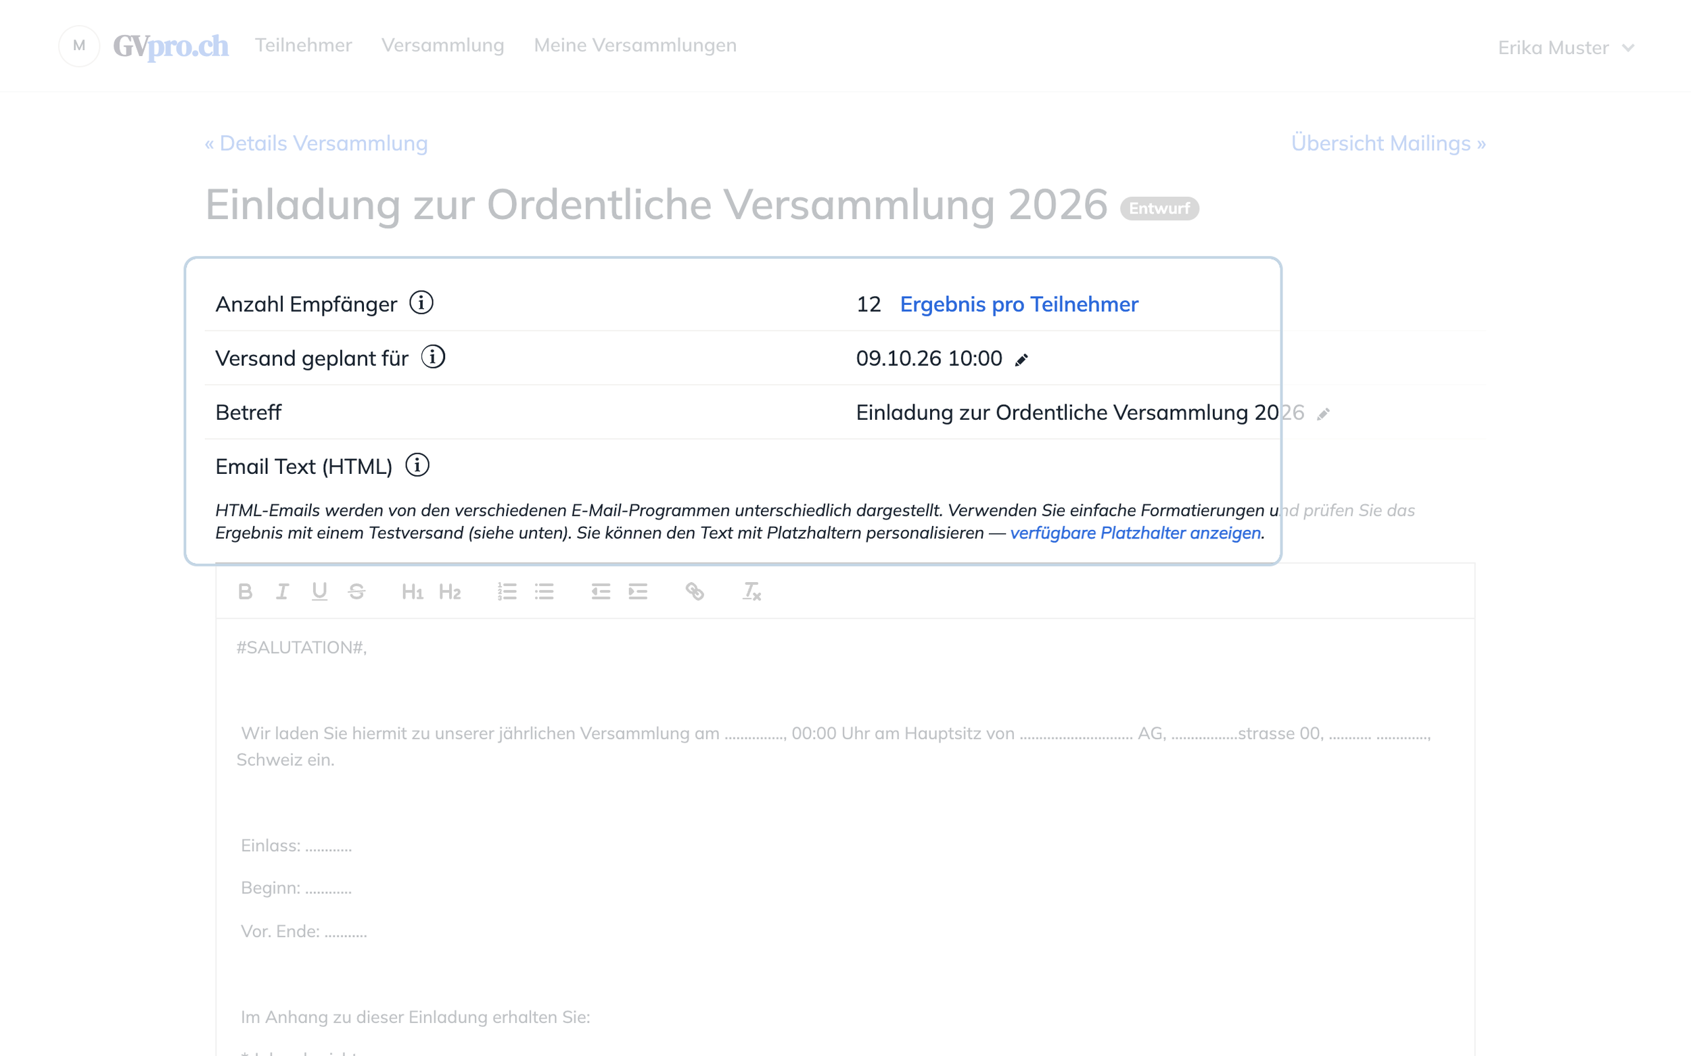Show info for Anzahl Empfänger
Screen dimensions: 1691x1056
point(421,303)
